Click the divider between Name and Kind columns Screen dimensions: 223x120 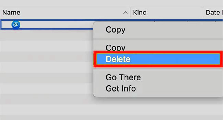[x=130, y=12]
